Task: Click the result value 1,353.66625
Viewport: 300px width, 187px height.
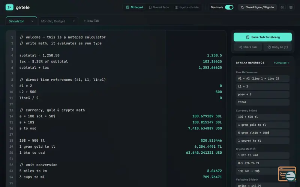Action: point(210,68)
